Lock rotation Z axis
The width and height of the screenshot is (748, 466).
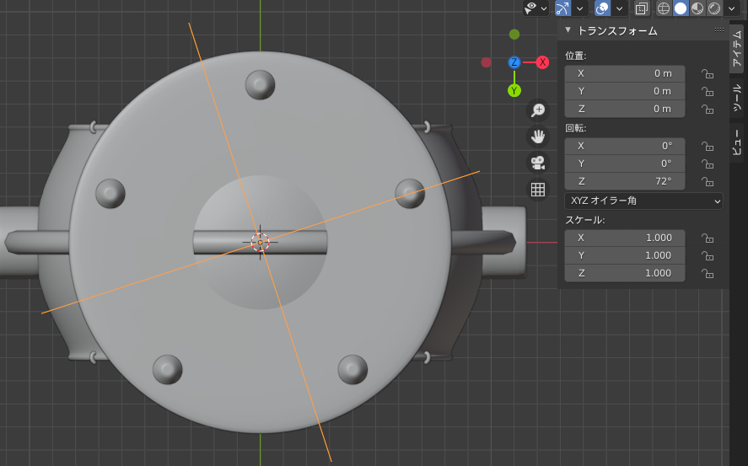click(x=708, y=181)
